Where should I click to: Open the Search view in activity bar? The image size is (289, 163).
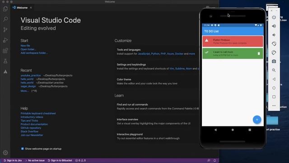5,19
